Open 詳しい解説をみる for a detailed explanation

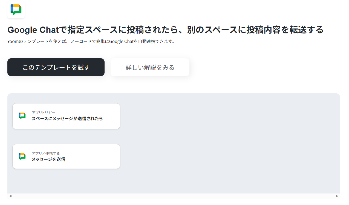click(x=150, y=67)
